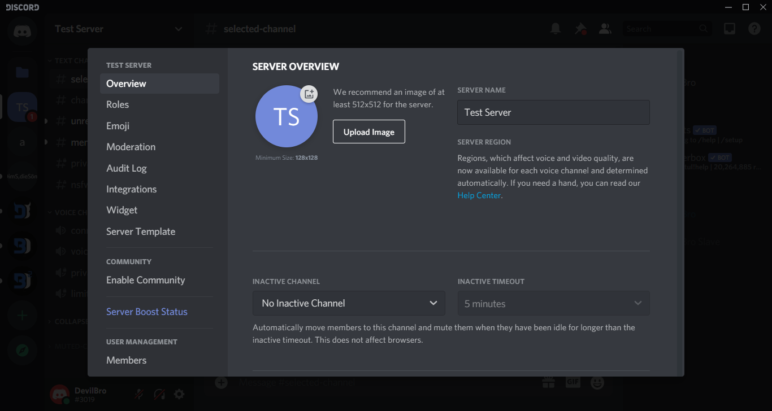Click the sixth custom server icon

22,281
